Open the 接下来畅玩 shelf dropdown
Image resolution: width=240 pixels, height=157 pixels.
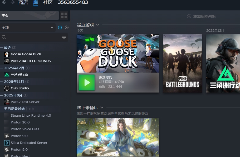pyautogui.click(x=102, y=108)
